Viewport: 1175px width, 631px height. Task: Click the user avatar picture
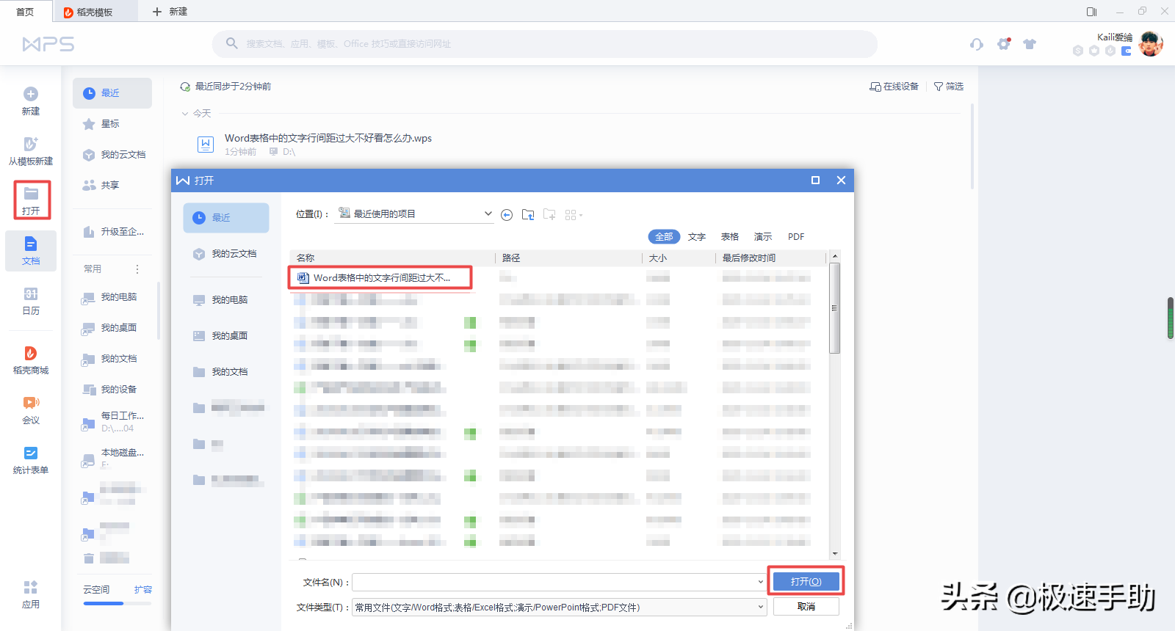tap(1151, 44)
